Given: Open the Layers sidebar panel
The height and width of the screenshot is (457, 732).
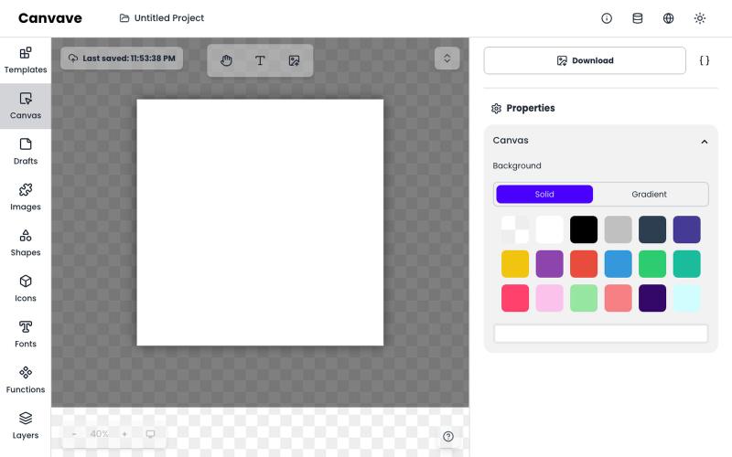Looking at the screenshot, I should (26, 426).
